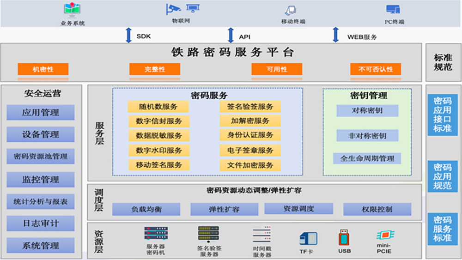Screen dimensions: 462x260
Task: Select the 服务器密码机 server icon
Action: [x=156, y=235]
